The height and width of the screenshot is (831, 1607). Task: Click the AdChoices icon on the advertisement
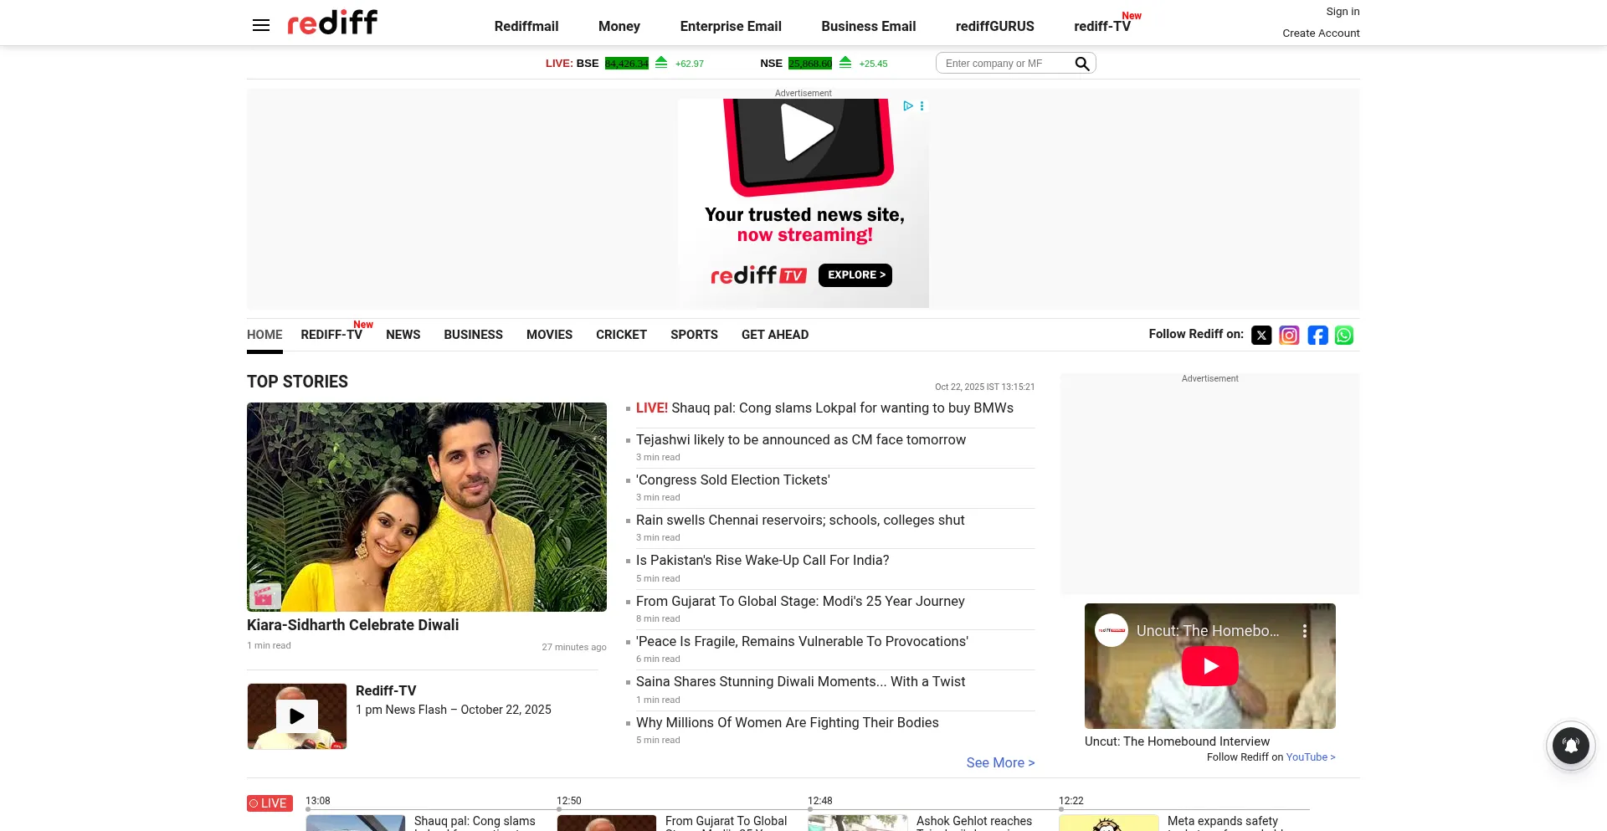pyautogui.click(x=908, y=106)
